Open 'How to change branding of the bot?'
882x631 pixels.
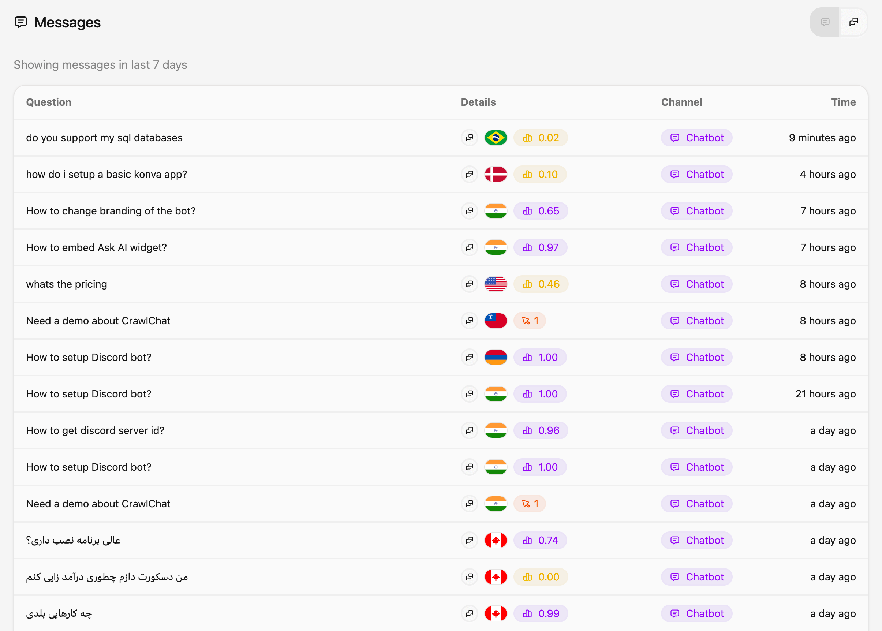[111, 211]
